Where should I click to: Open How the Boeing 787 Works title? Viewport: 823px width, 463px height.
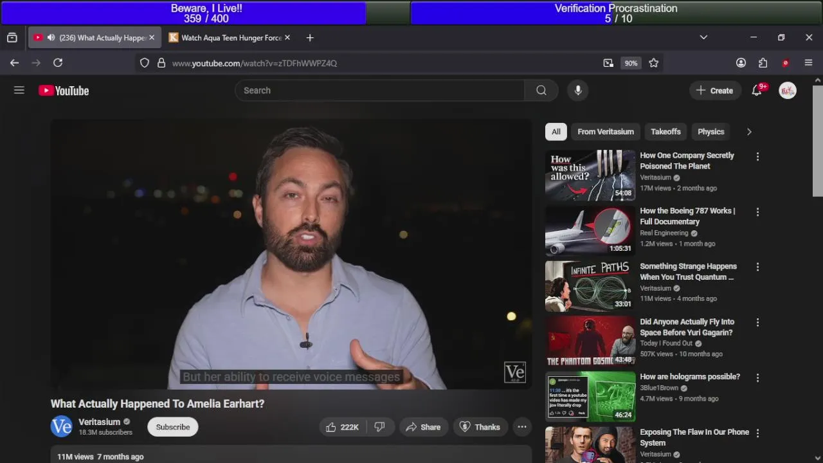[687, 216]
